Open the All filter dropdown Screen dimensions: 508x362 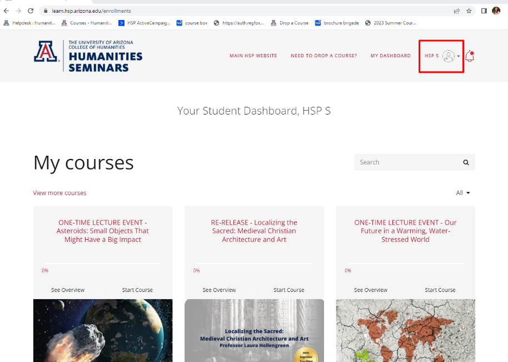click(463, 193)
